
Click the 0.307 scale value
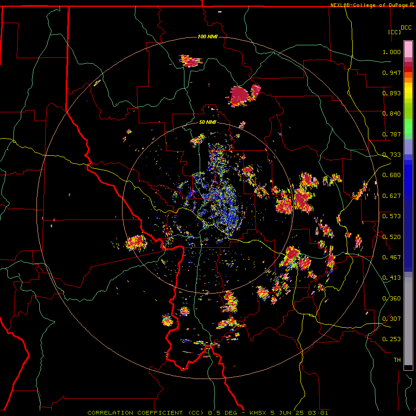tap(392, 319)
